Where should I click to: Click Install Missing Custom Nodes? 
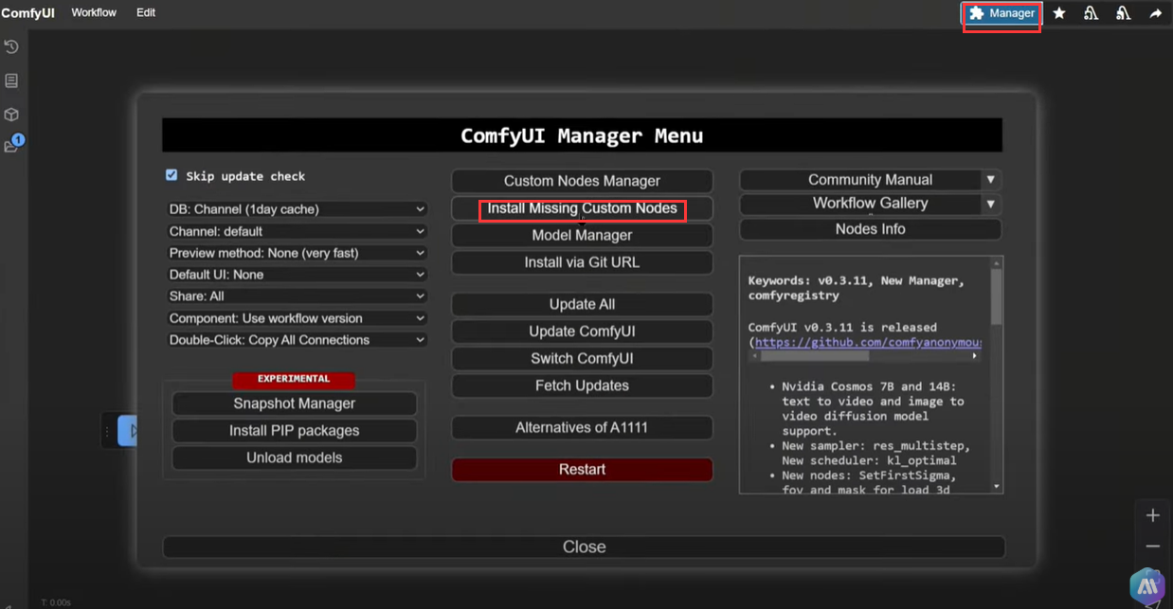pyautogui.click(x=582, y=208)
